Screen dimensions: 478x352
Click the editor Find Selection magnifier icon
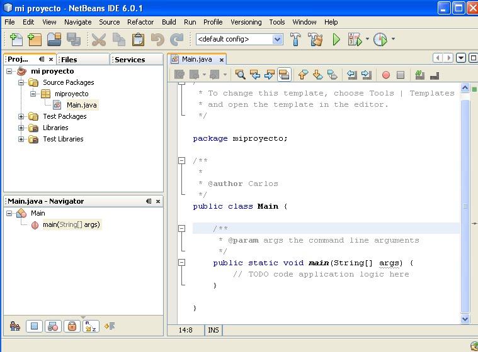[240, 75]
